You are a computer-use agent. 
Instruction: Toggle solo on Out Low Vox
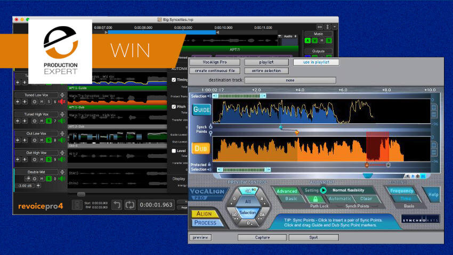pyautogui.click(x=48, y=140)
